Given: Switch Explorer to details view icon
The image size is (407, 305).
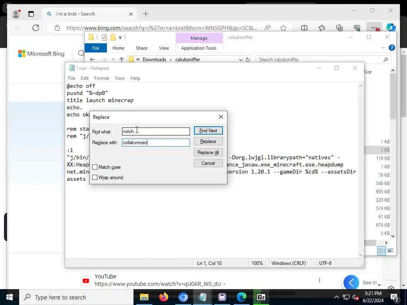Looking at the screenshot, I should pos(382,251).
